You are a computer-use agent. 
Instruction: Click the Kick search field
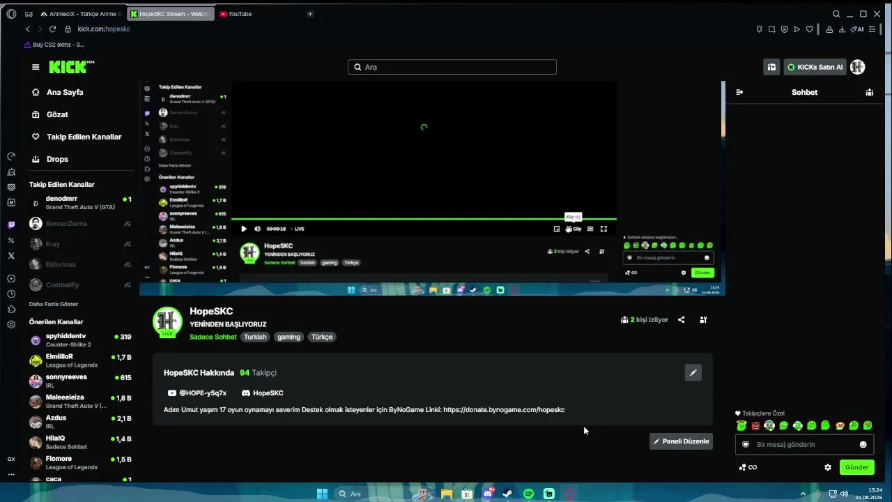point(452,67)
